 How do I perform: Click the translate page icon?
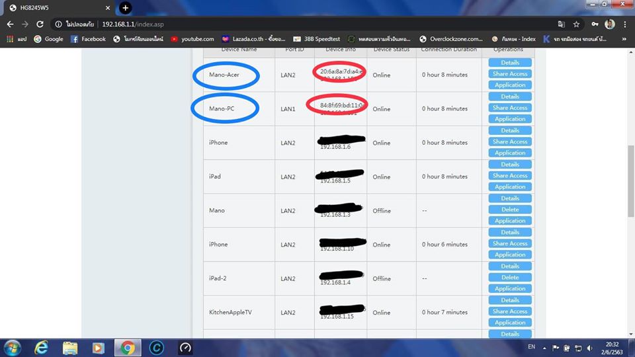562,24
